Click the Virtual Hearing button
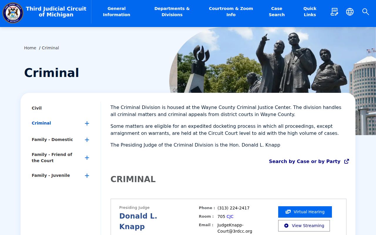Screen dimensions: 376x235 305,212
